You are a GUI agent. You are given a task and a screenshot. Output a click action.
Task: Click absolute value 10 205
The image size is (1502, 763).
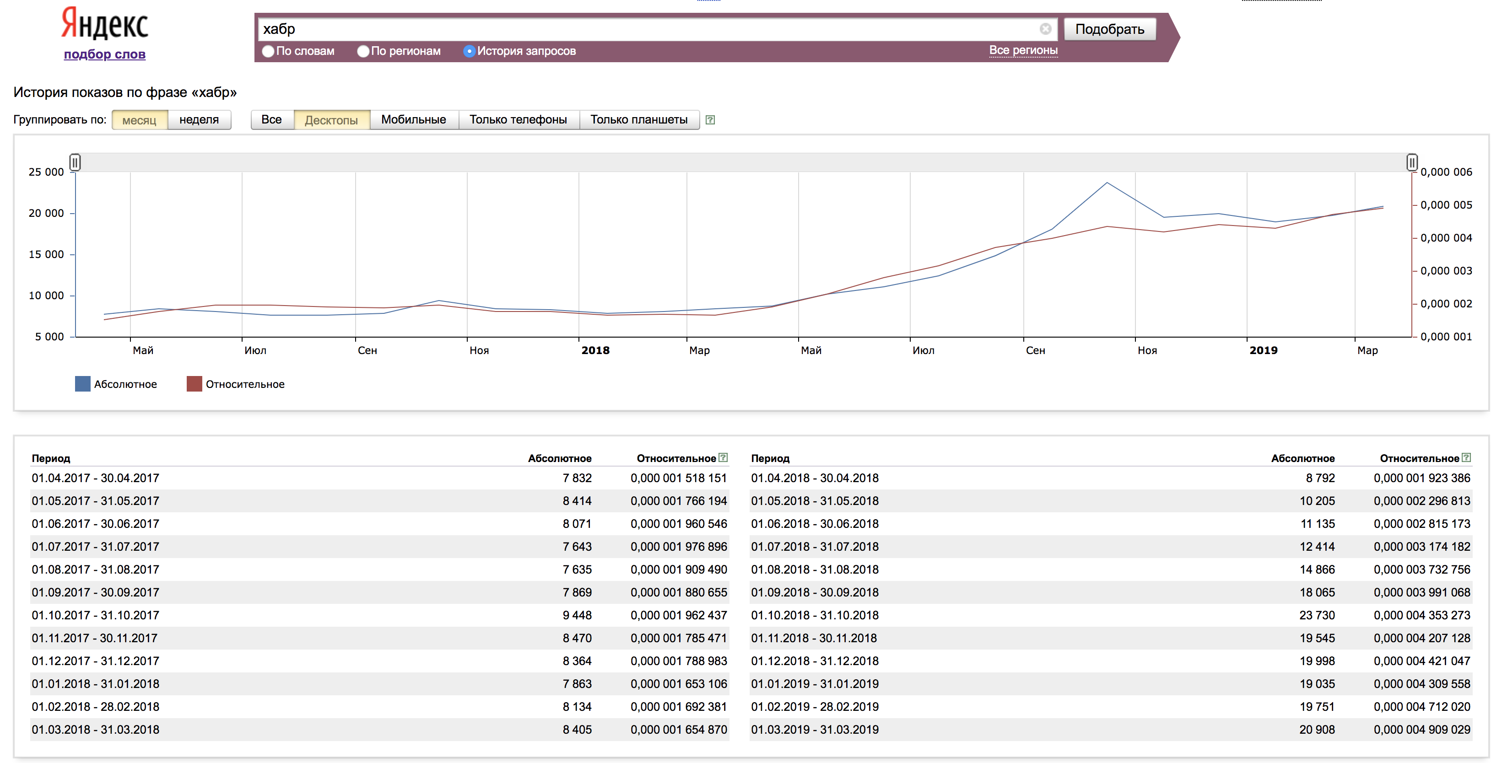[x=1317, y=501]
